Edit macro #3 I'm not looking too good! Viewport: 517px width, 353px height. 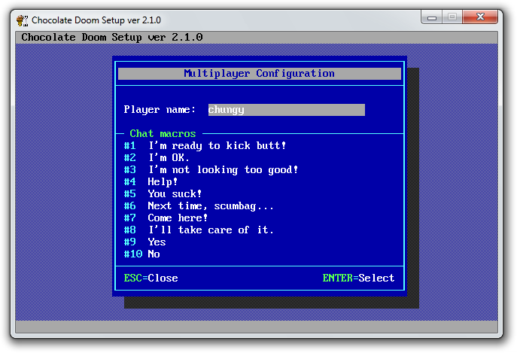pyautogui.click(x=223, y=170)
